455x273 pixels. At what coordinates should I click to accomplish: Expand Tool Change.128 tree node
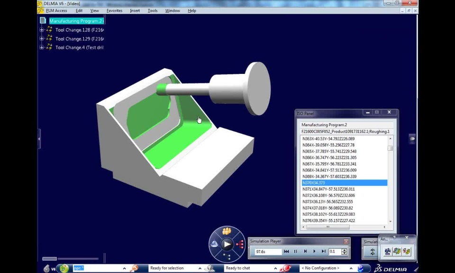(42, 29)
